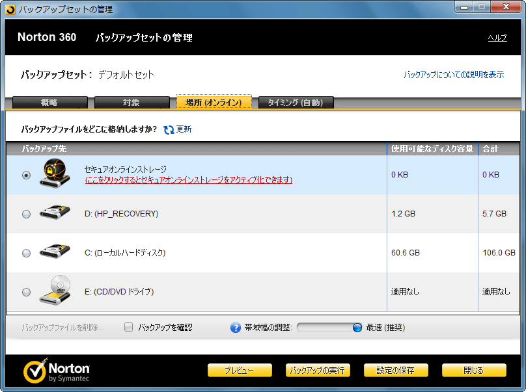Select the C: ローカルハードディスク radio button

click(26, 253)
